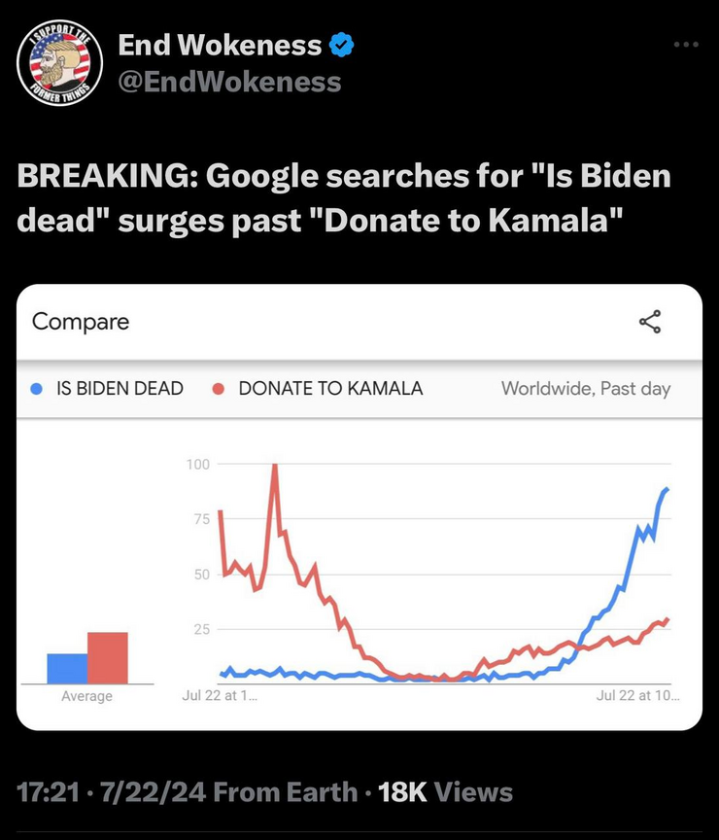This screenshot has width=719, height=840.
Task: Select the IS BIDEN DEAD legend label
Action: 120,388
